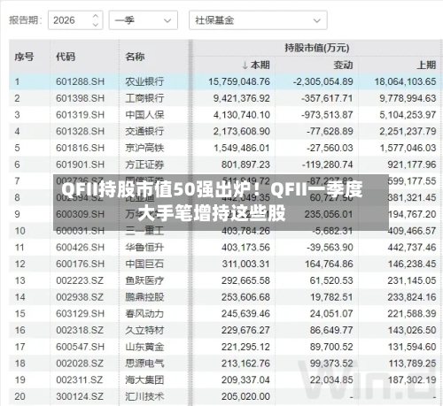Select the 中国巨石 name cell
Image resolution: width=443 pixels, height=406 pixels.
[144, 264]
